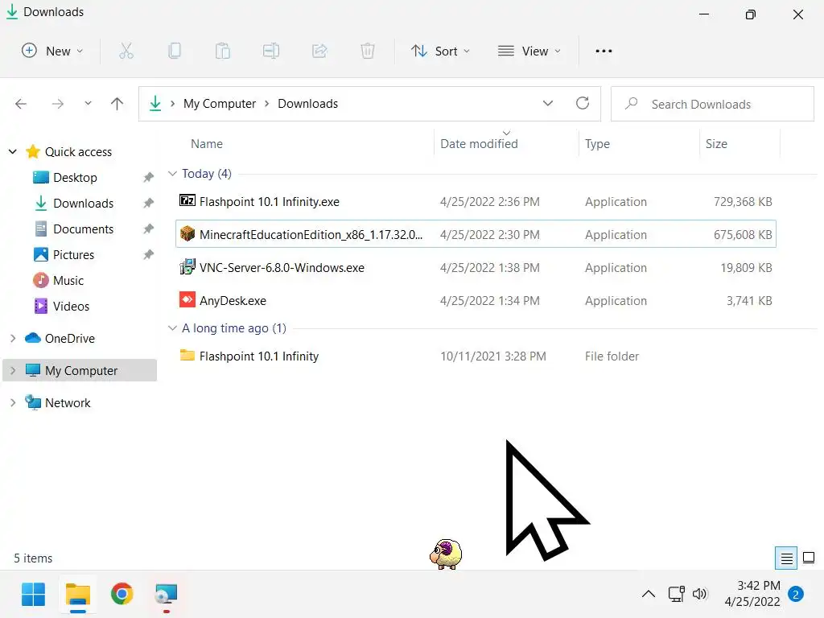
Task: Click Downloads segment in address path
Action: 308,104
